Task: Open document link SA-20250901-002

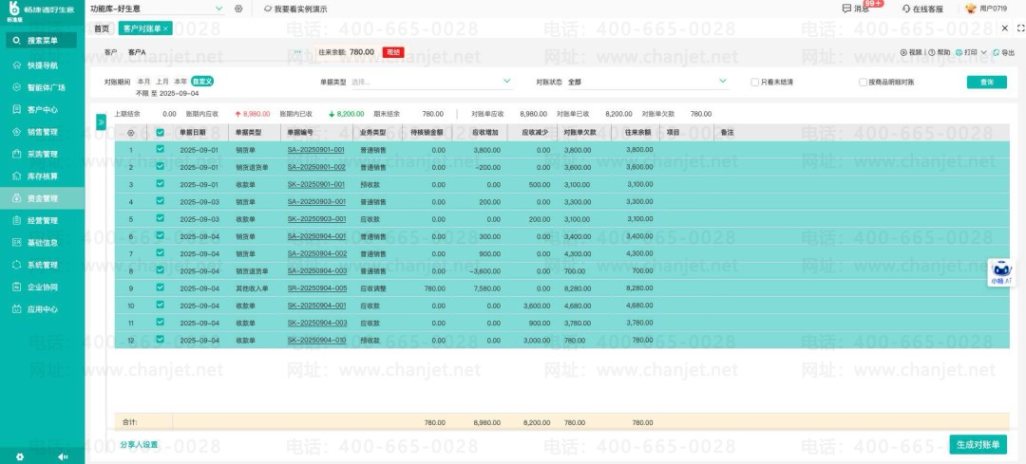Action: point(316,167)
